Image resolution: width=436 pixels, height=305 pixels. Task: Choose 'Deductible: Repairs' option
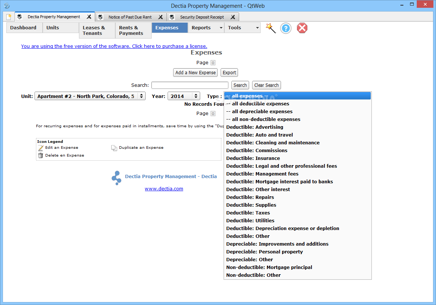coord(297,197)
